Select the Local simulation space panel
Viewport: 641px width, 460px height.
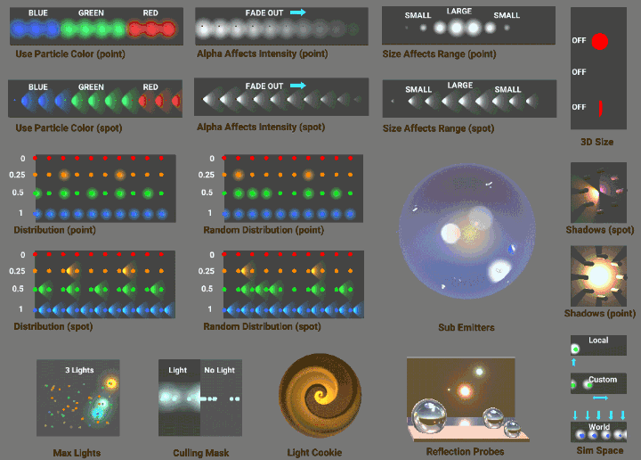pos(598,345)
